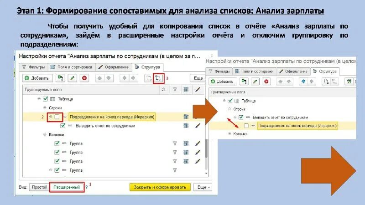Click gray left-arrow icon in left window toolbar
This screenshot has width=365, height=205.
click(125, 78)
